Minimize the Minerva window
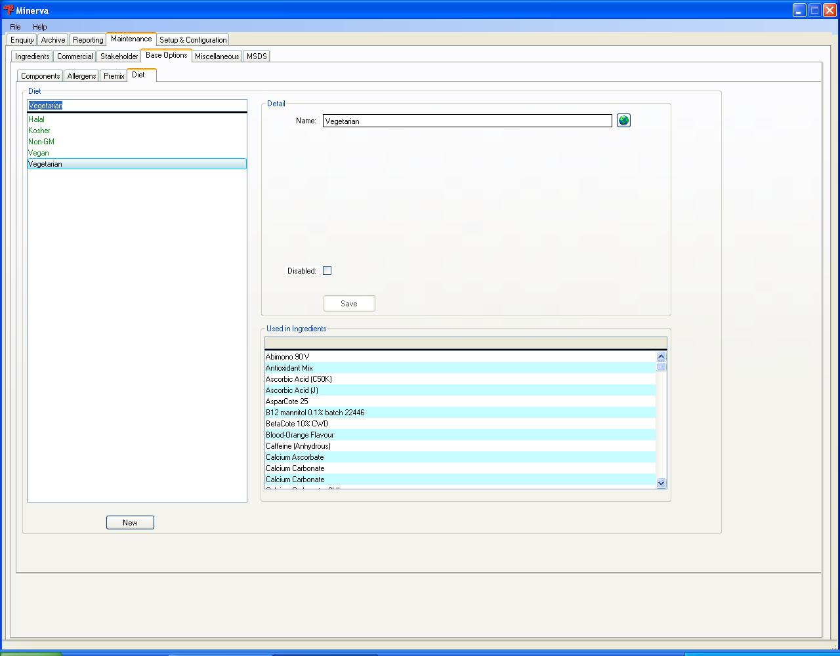This screenshot has height=656, width=840. coord(799,10)
